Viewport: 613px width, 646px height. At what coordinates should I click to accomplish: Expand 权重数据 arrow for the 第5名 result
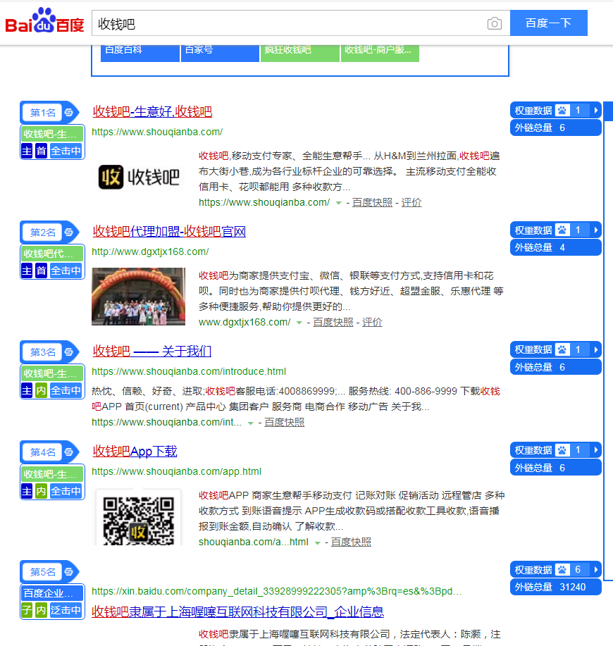tap(595, 570)
